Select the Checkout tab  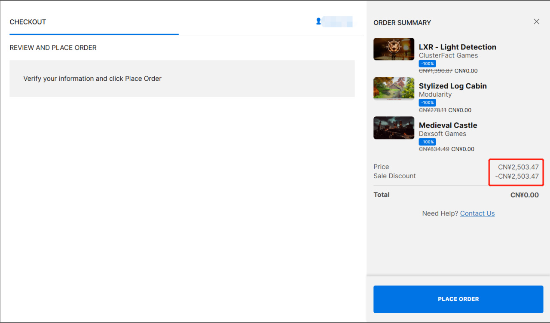point(28,22)
